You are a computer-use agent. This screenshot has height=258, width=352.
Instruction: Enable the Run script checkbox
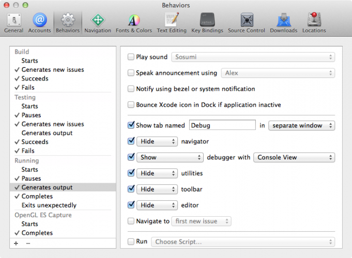click(x=131, y=241)
